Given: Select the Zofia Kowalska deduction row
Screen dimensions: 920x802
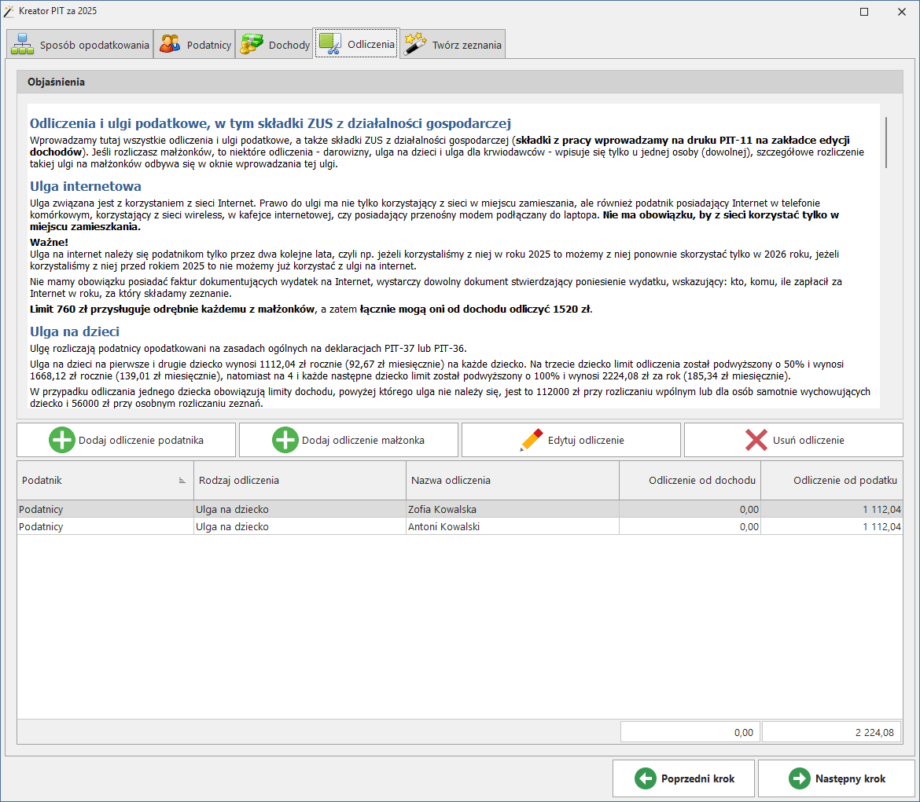Looking at the screenshot, I should 460,509.
